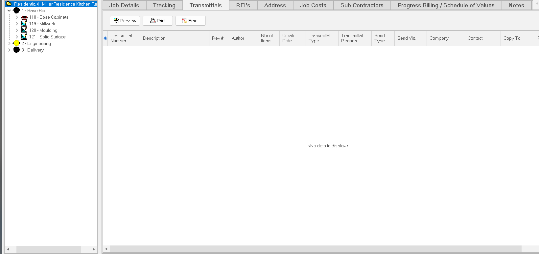The image size is (539, 254).
Task: Collapse the 1 - Base Bid tree node
Action: pos(9,11)
